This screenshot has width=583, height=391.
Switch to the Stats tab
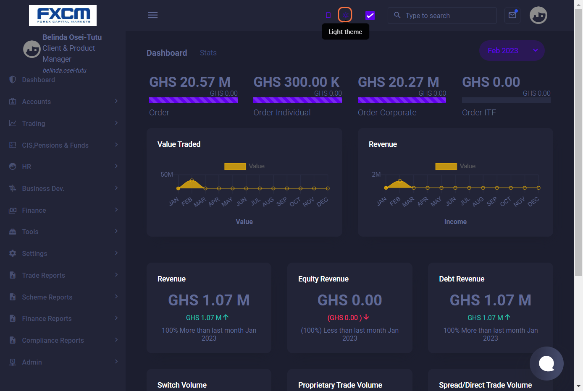[x=208, y=53]
